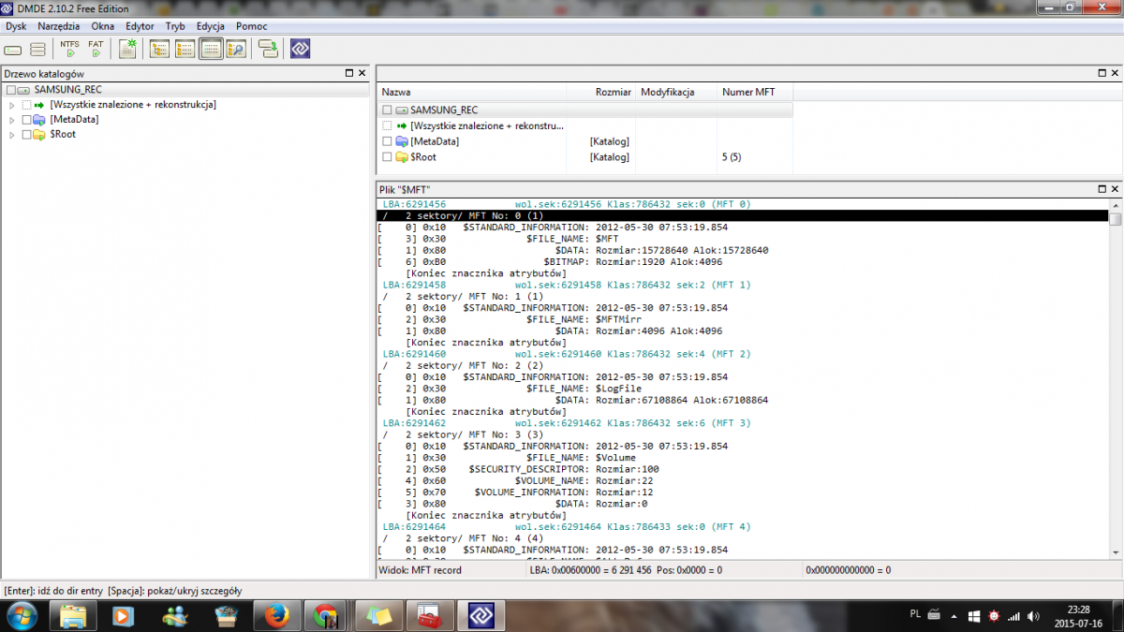Click the $Root folder icon in directory tree

(x=39, y=135)
